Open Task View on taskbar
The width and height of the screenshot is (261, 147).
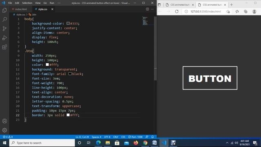point(88,143)
